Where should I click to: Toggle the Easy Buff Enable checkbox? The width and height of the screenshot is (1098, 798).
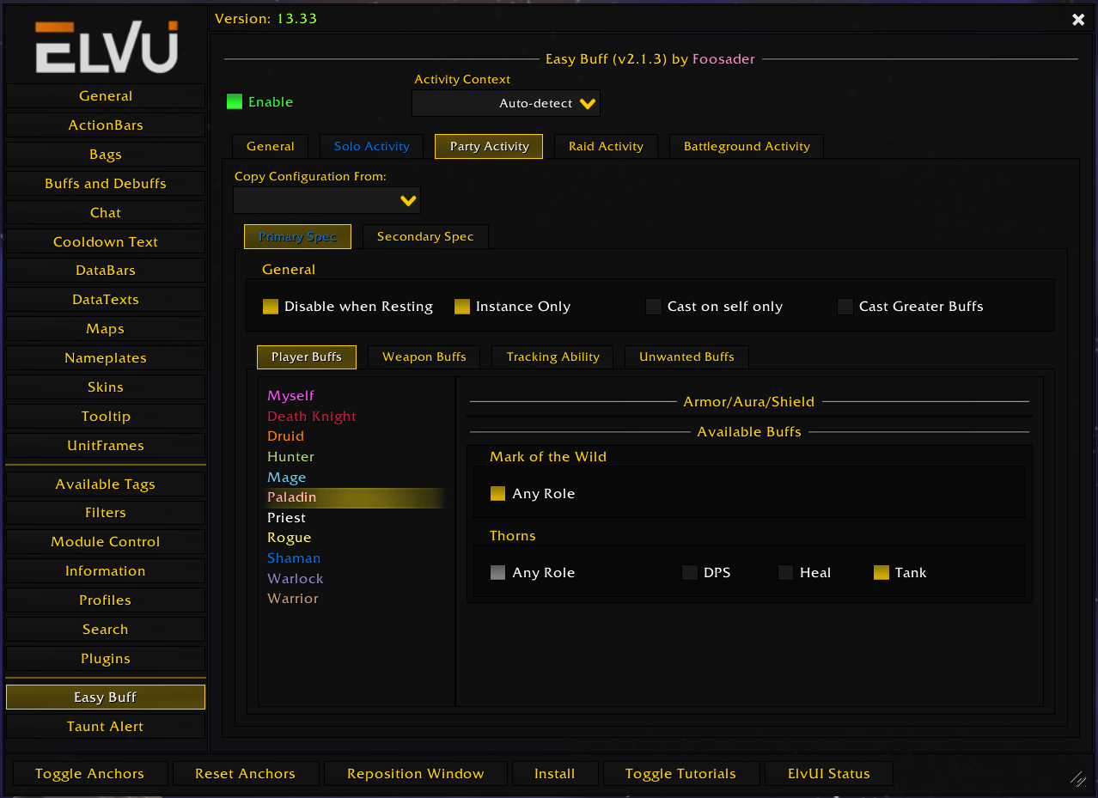[x=235, y=101]
